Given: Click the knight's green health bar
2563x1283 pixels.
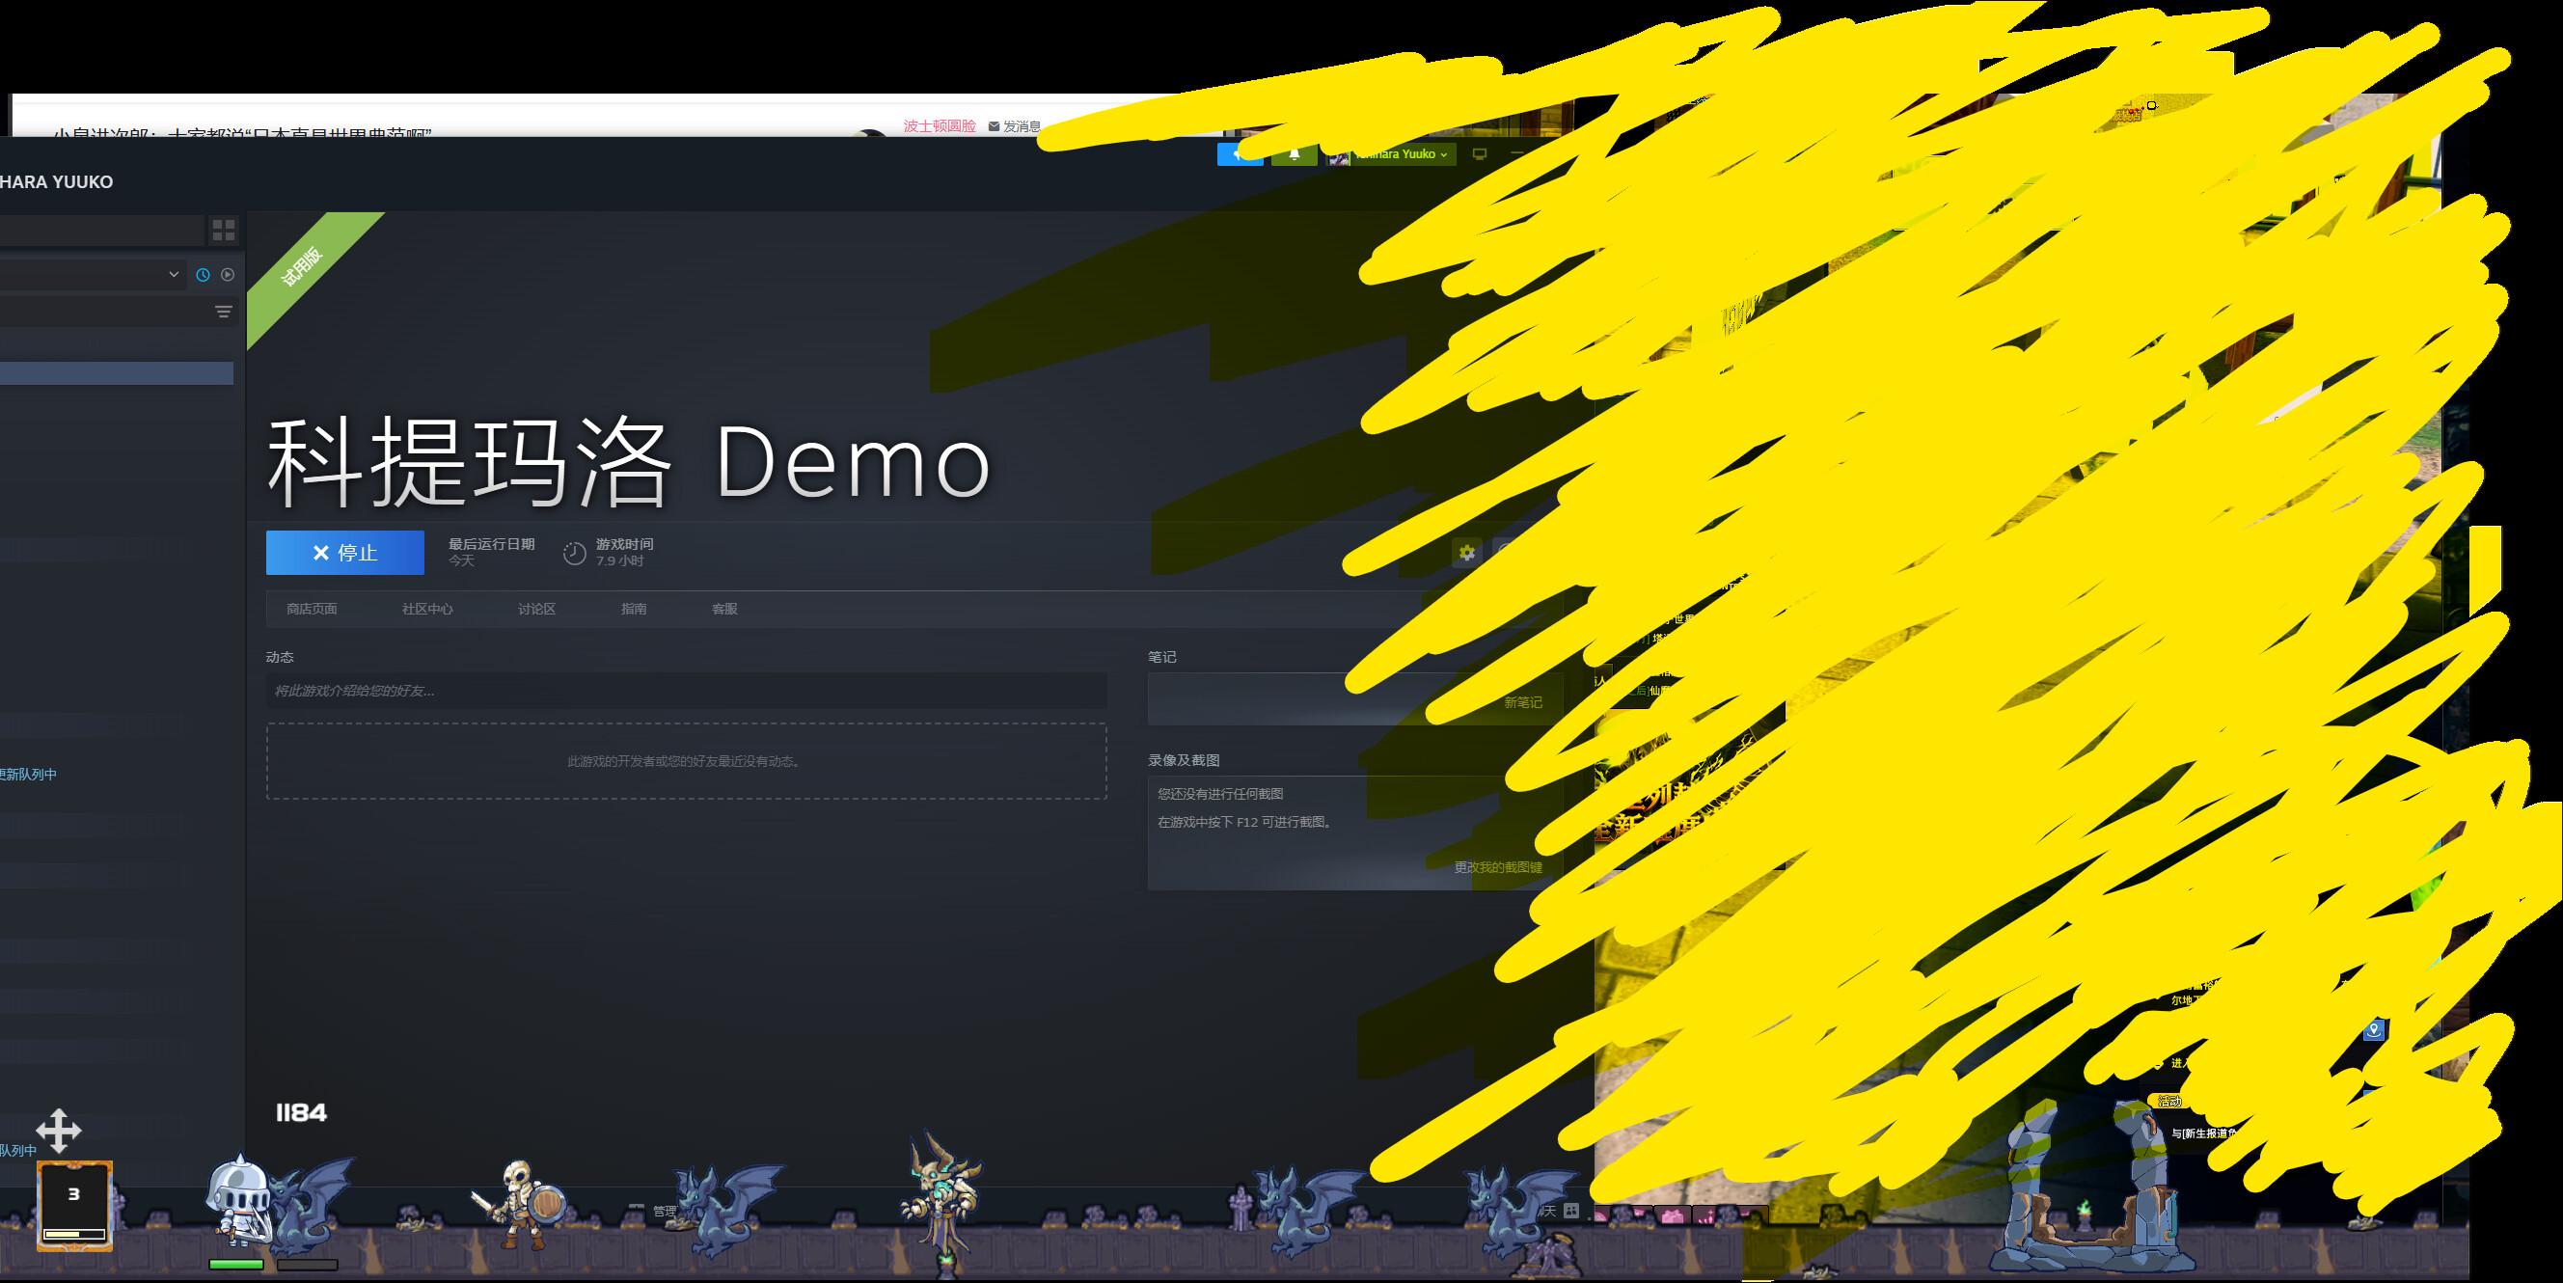Looking at the screenshot, I should (x=235, y=1265).
